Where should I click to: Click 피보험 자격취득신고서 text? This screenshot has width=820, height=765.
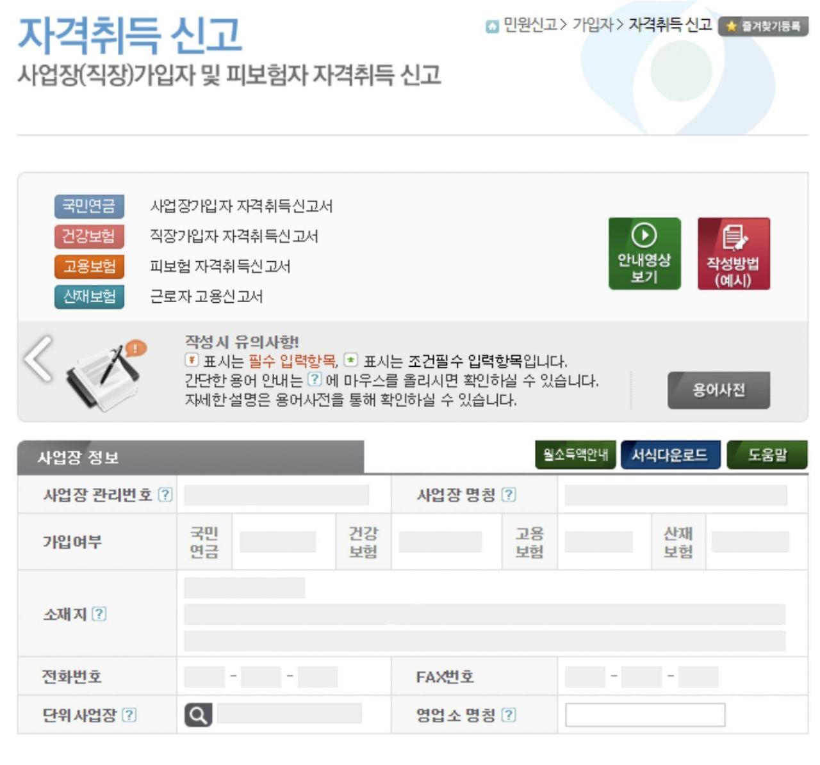click(220, 266)
